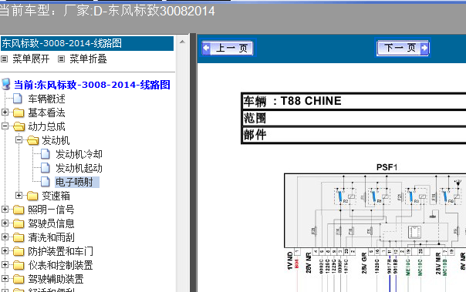The image size is (466, 292).
Task: Click the 东风标致-3008-2014-线路图 header bar
Action: (87, 43)
